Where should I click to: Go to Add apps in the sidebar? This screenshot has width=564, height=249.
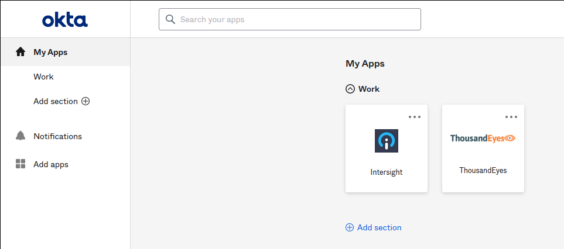point(51,164)
